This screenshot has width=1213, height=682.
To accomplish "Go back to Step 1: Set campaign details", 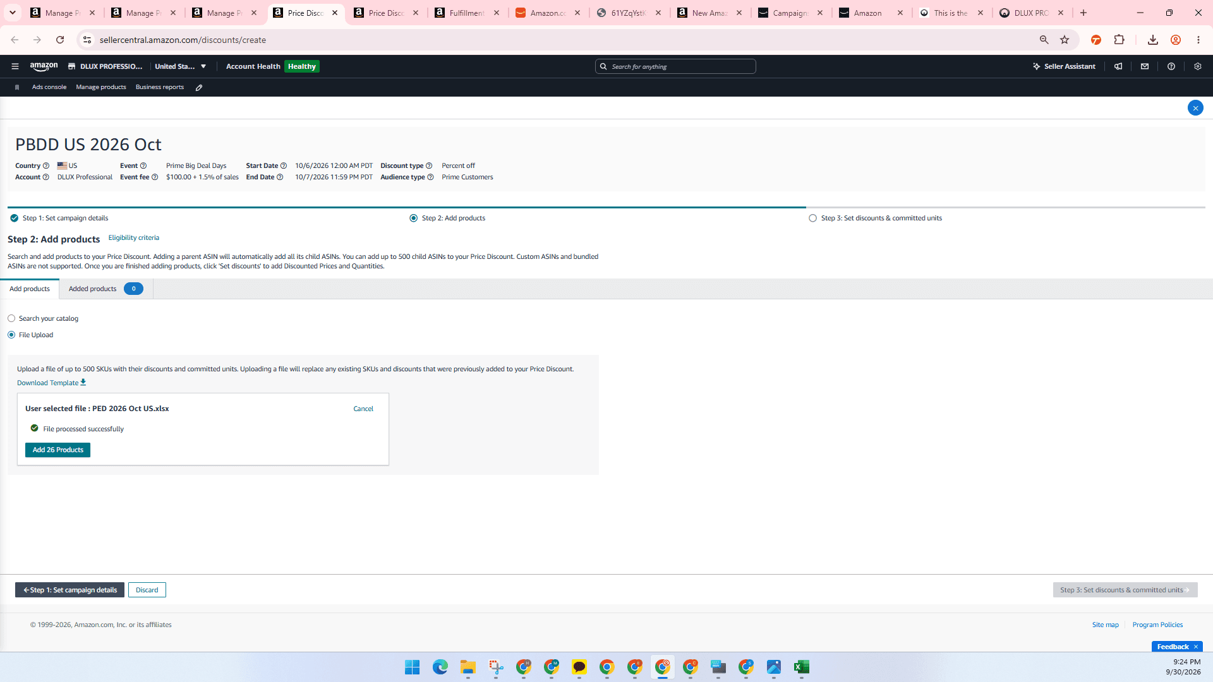I will pos(69,590).
